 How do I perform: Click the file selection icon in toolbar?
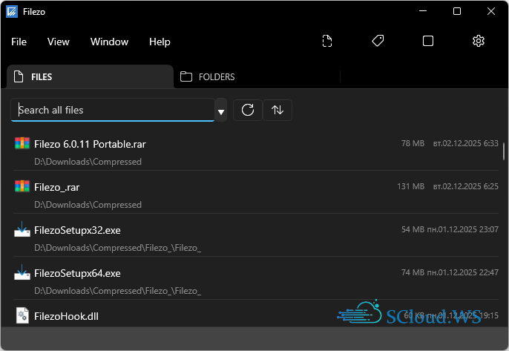327,42
